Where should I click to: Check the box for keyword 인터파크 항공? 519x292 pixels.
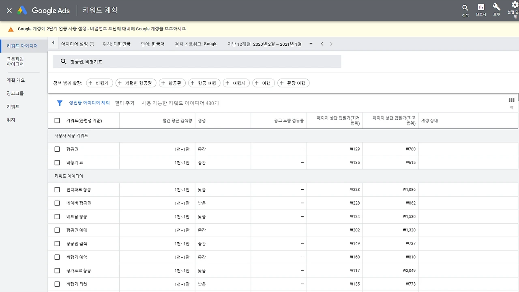(x=57, y=190)
